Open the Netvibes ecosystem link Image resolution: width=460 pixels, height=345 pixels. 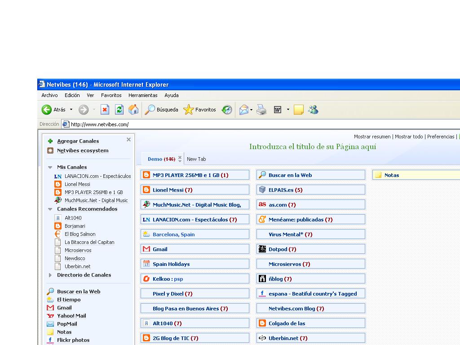(83, 150)
